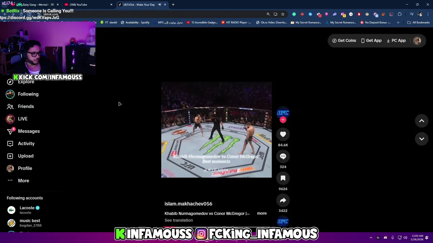Close the YouTube tab

tap(111, 5)
